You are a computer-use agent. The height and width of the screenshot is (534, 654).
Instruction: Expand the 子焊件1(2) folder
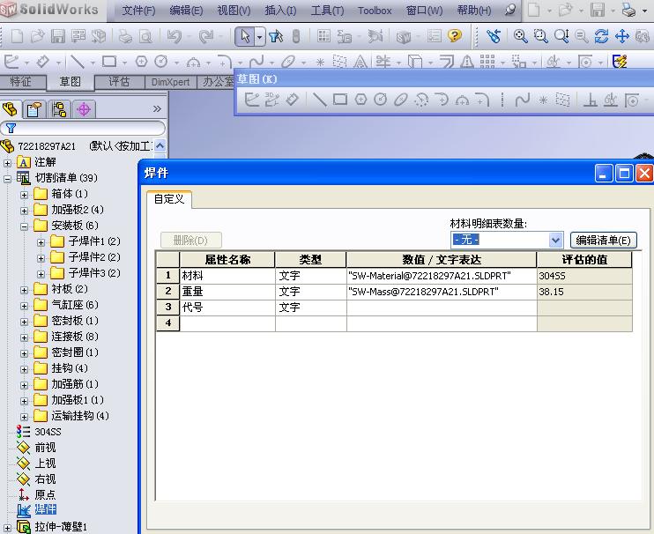click(x=41, y=241)
